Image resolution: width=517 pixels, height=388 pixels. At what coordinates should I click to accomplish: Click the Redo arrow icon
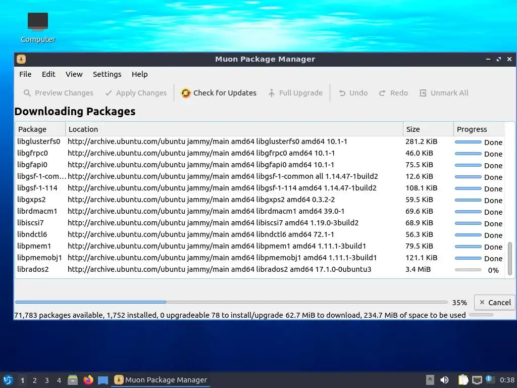[382, 93]
